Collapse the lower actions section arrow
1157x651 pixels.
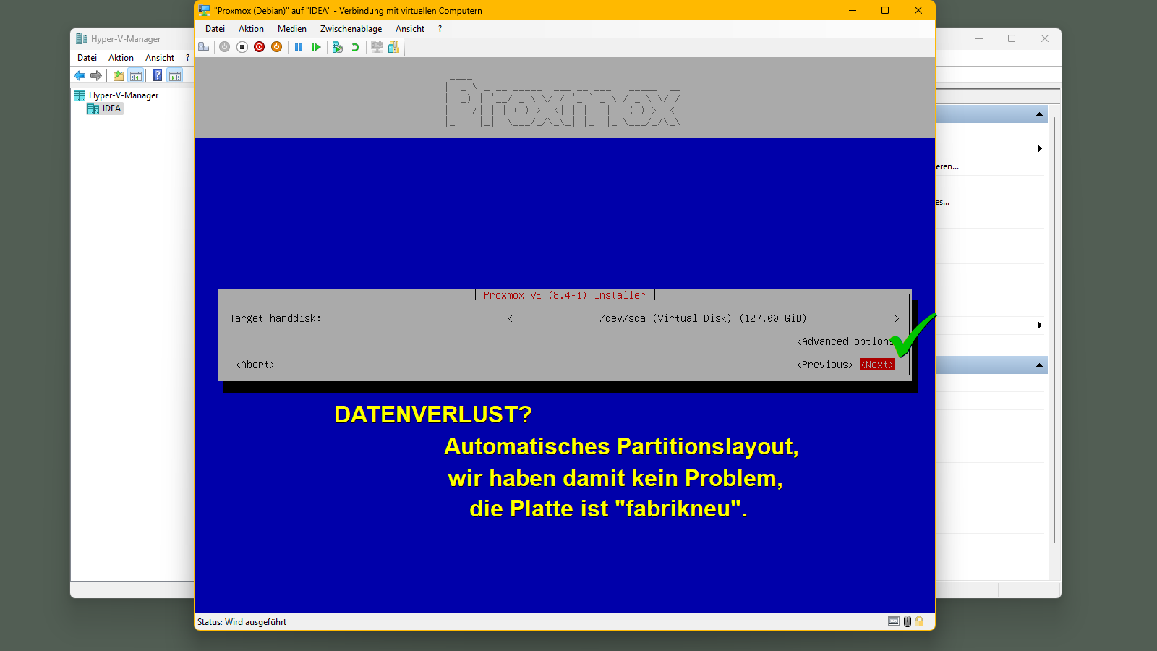click(x=1039, y=365)
